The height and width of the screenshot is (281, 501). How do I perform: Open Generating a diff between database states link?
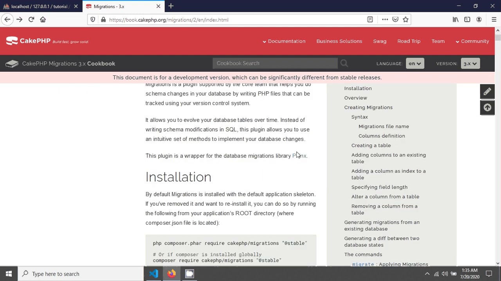coord(382,242)
